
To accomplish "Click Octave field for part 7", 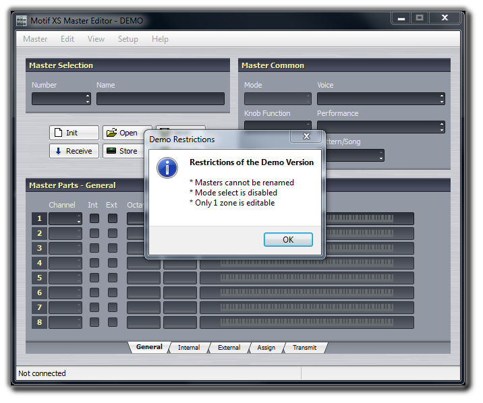I will pos(144,307).
